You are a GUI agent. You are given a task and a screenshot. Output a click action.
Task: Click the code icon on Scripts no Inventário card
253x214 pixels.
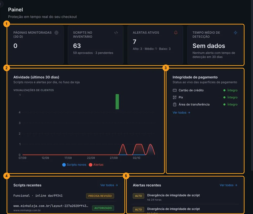116,33
